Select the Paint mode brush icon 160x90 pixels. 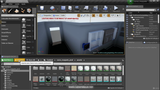[x=10, y=11]
